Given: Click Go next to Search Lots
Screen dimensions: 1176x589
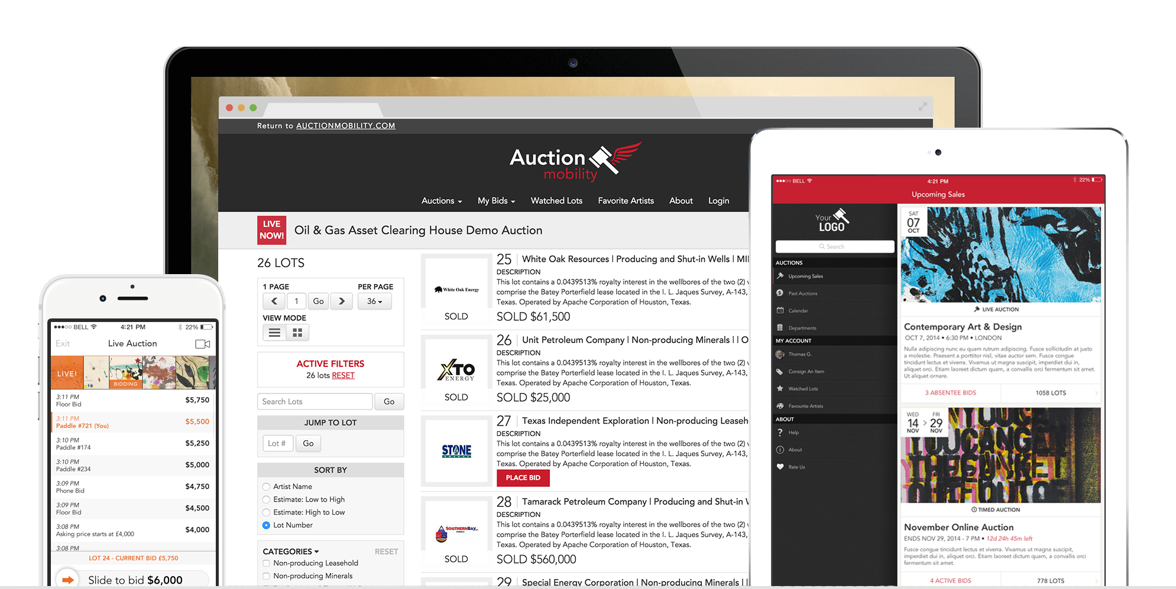Looking at the screenshot, I should pyautogui.click(x=389, y=402).
